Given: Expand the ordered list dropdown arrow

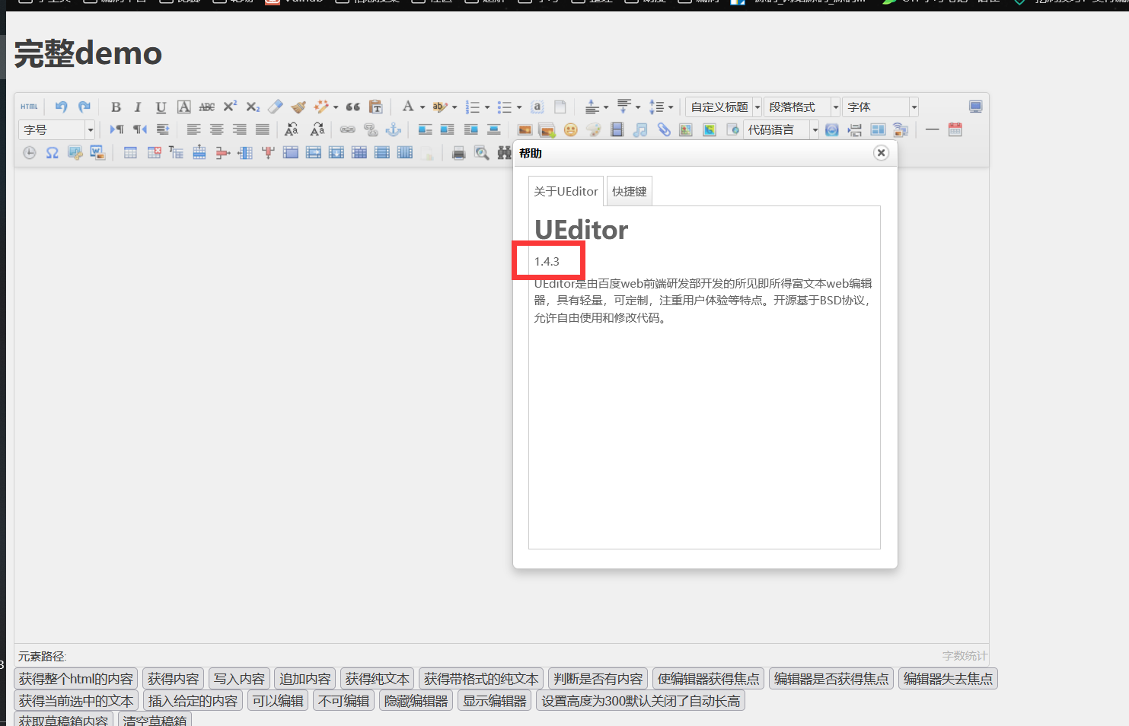Looking at the screenshot, I should point(487,107).
